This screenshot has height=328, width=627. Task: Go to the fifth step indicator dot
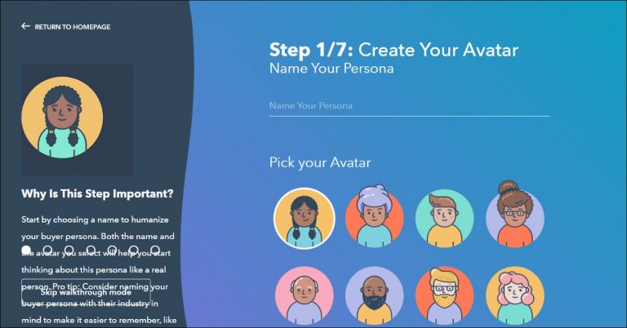tap(113, 250)
